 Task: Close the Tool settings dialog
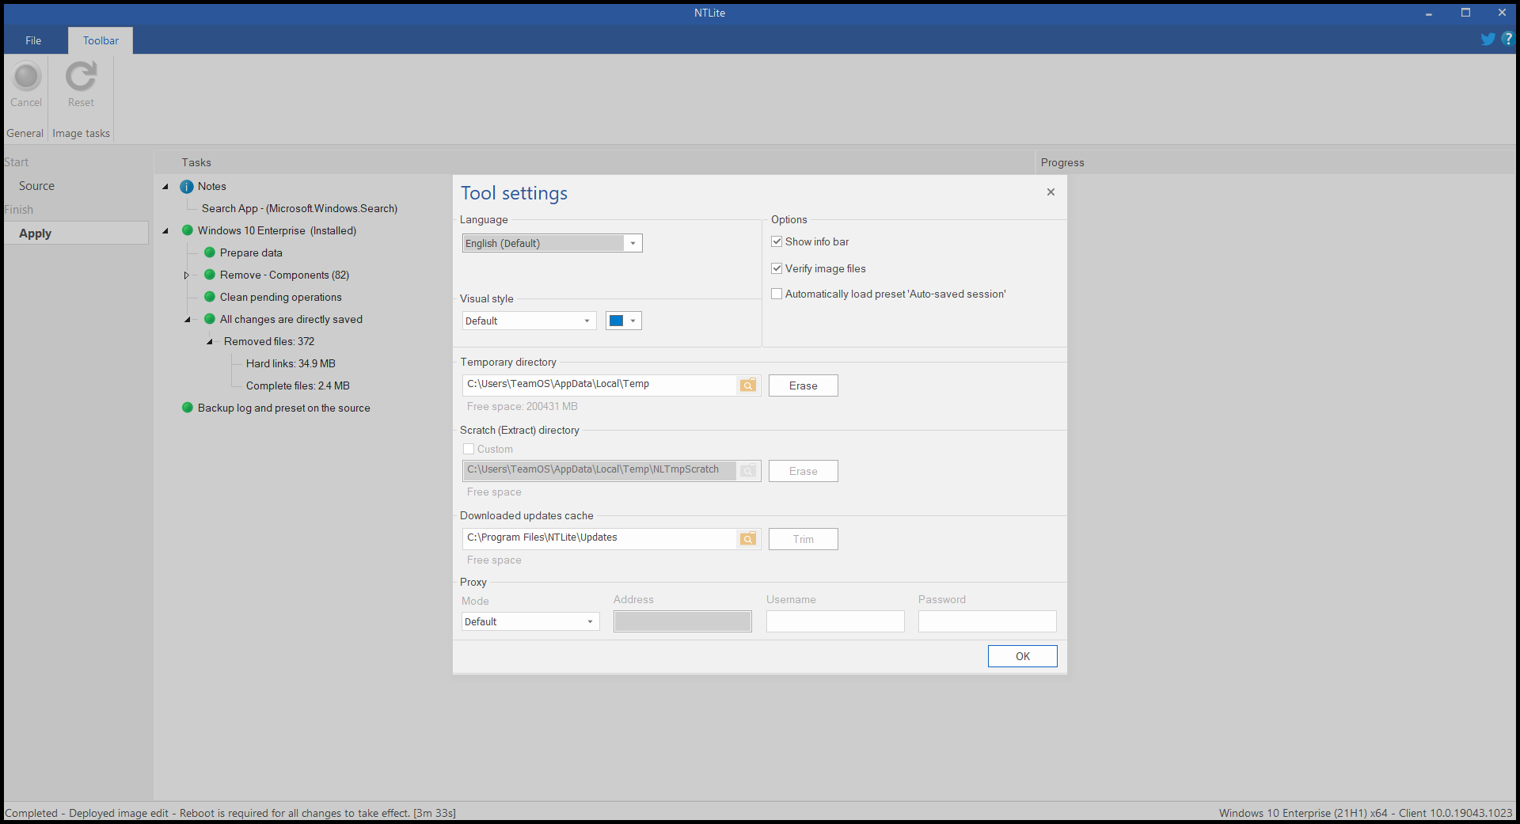[1051, 192]
